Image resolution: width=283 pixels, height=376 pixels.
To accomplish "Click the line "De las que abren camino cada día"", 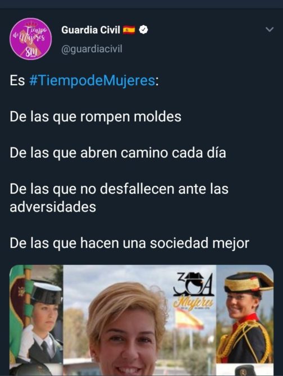I will coord(118,153).
